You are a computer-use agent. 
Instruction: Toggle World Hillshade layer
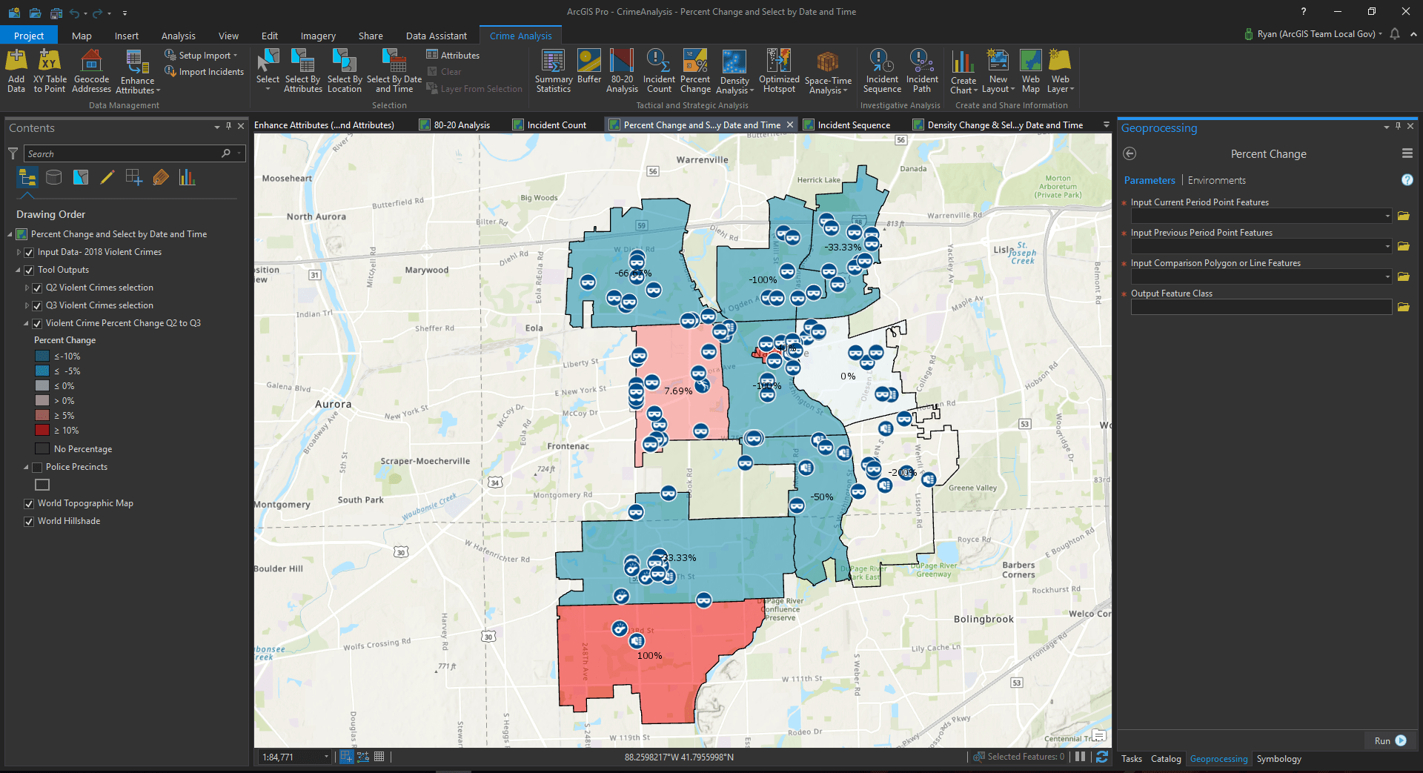(x=29, y=521)
